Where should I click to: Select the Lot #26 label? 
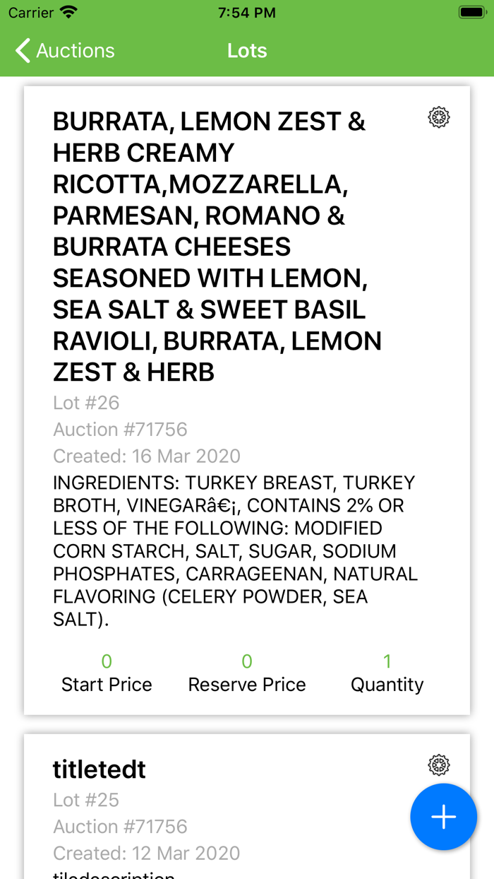(x=86, y=403)
